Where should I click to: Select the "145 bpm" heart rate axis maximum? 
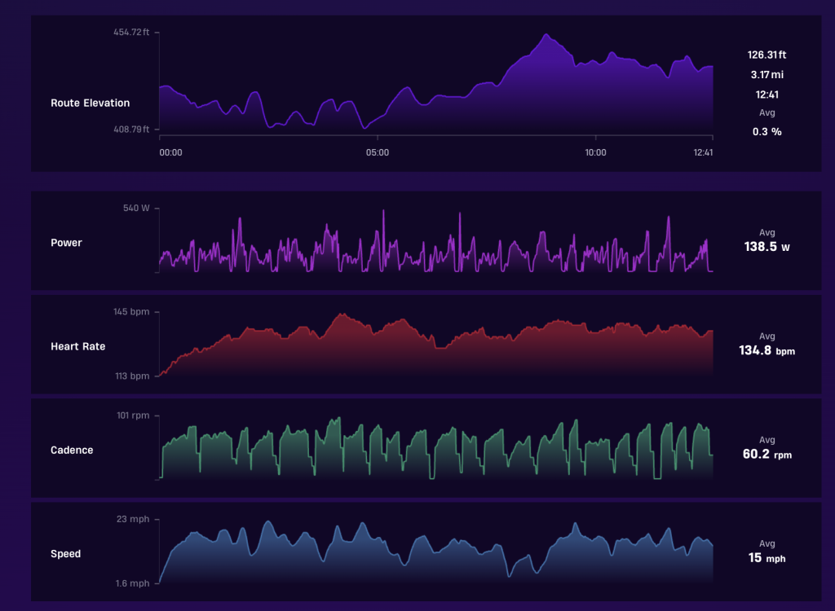[131, 312]
